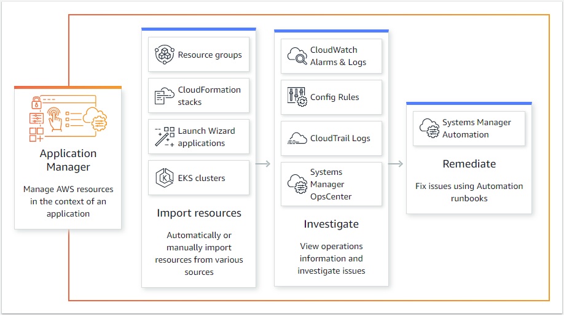564x316 pixels.
Task: Click the Config Rules sliders icon
Action: (297, 97)
